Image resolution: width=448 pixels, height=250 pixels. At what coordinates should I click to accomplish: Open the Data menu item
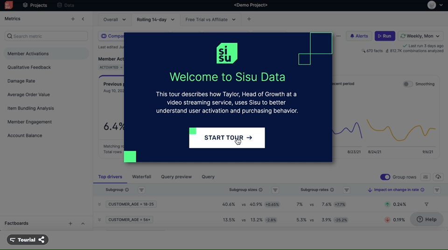point(66,5)
